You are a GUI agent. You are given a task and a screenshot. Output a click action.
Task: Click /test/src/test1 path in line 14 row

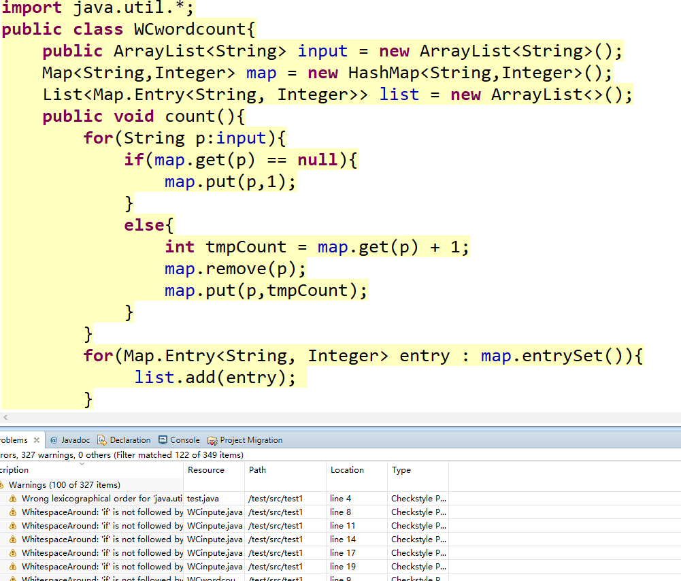[x=276, y=539]
